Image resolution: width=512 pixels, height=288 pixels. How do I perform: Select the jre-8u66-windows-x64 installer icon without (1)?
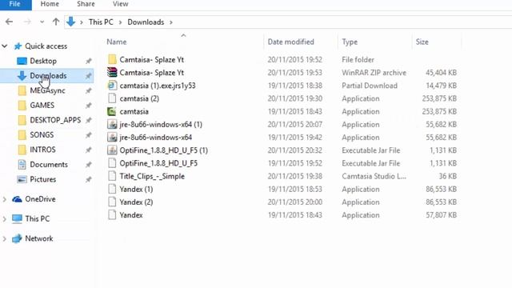point(112,138)
